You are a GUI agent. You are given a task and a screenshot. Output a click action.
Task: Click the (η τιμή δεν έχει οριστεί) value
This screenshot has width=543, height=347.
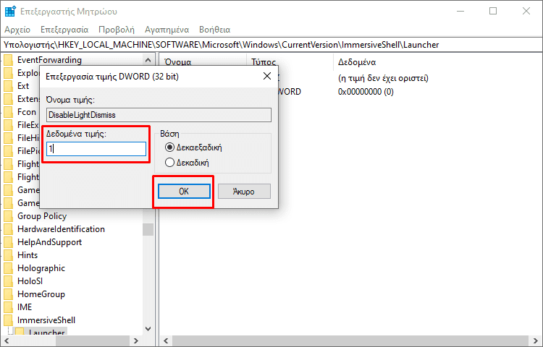coord(383,78)
